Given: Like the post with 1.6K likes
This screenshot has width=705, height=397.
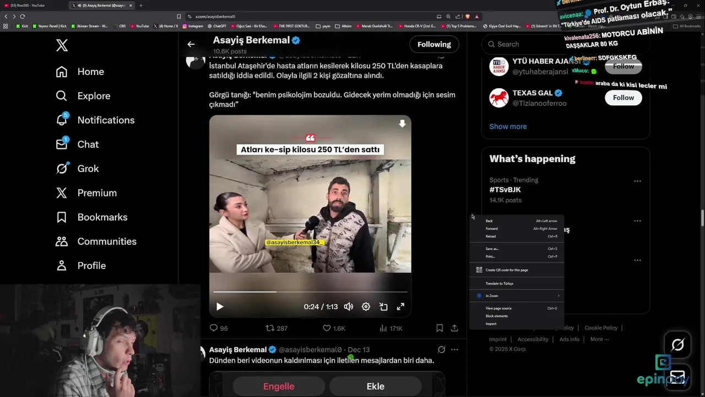Looking at the screenshot, I should click(334, 328).
